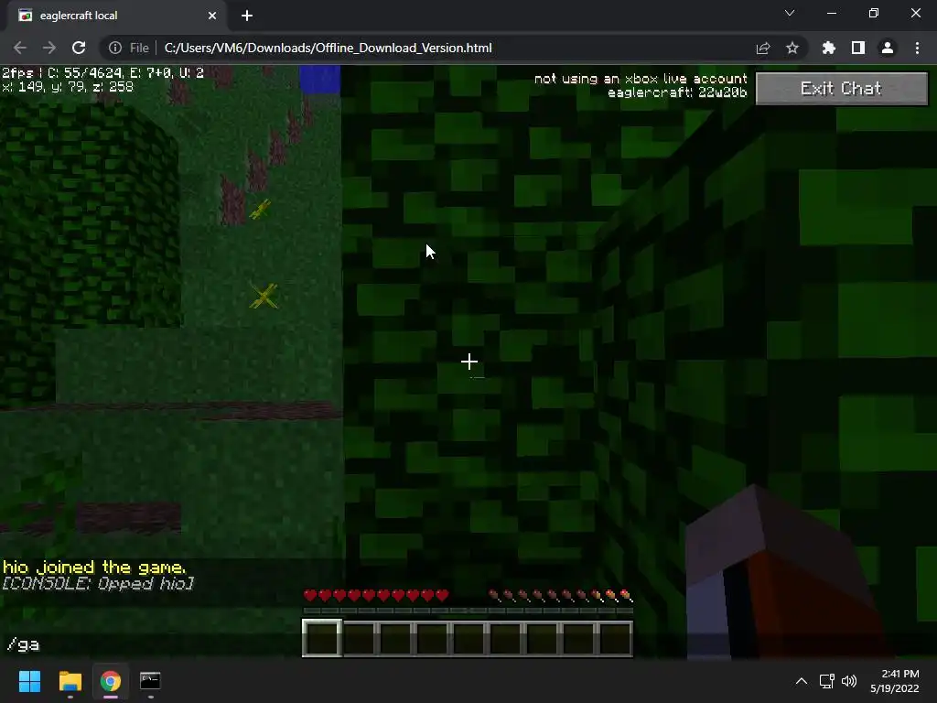Open a new browser tab
Viewport: 937px width, 703px height.
pyautogui.click(x=247, y=16)
